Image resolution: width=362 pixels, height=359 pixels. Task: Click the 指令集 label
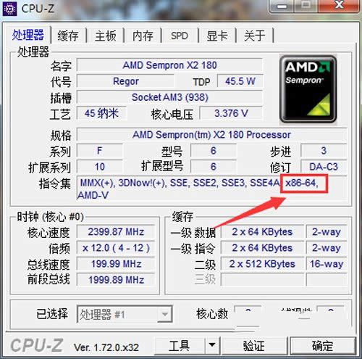(55, 183)
